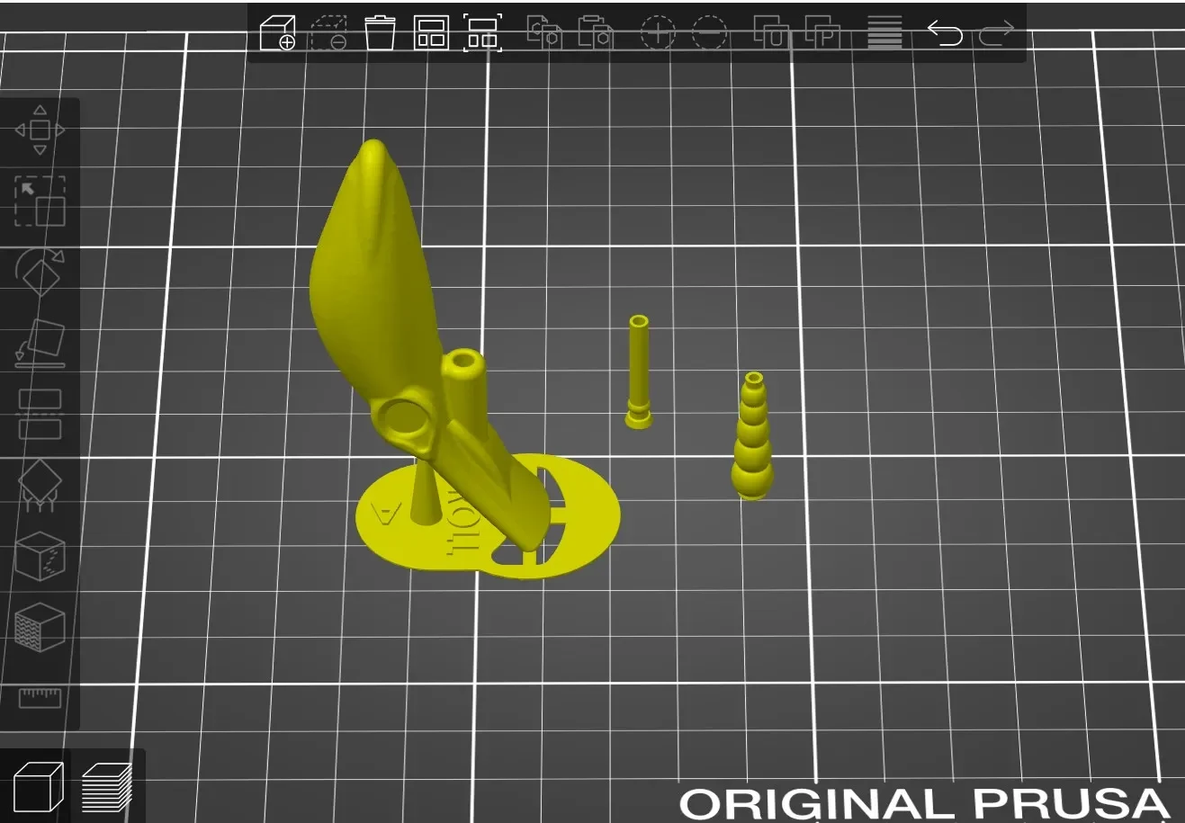Open the Multimaterial painting tool
Viewport: 1185px width, 823px height.
[40, 627]
